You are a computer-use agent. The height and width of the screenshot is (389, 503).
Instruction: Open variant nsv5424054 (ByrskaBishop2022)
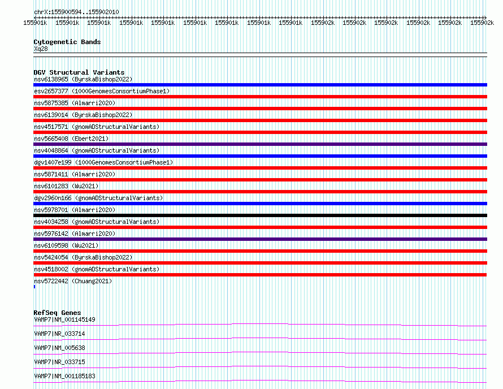point(83,257)
